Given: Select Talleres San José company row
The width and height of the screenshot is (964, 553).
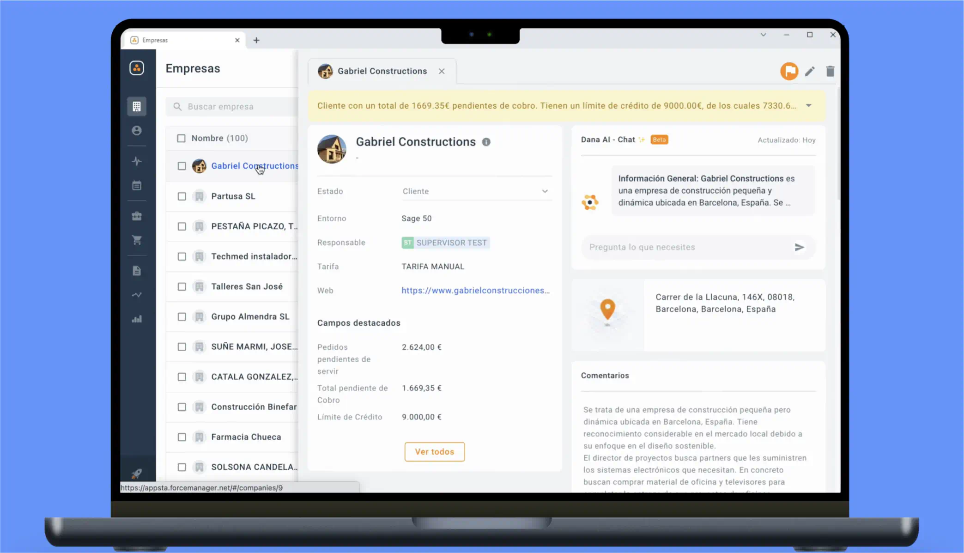Looking at the screenshot, I should [232, 286].
